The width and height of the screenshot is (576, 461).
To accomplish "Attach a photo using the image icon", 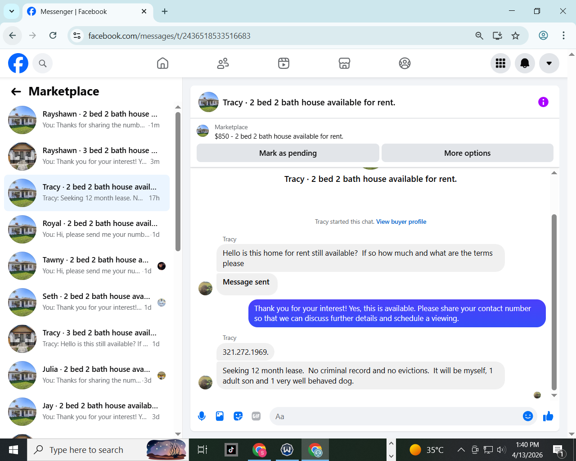I will pos(220,416).
